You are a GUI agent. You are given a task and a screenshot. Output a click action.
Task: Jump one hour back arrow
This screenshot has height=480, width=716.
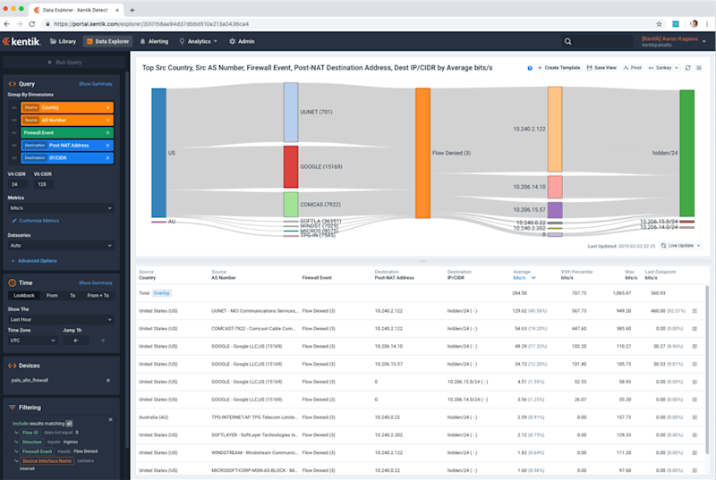coord(76,341)
